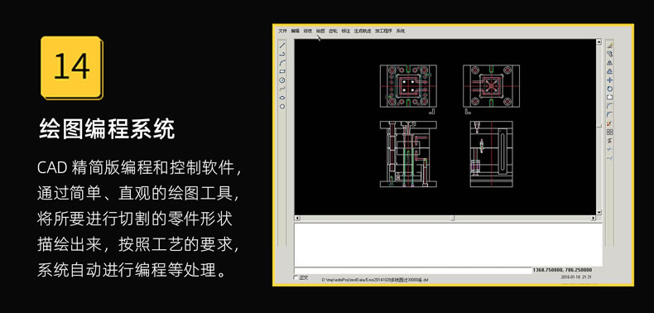This screenshot has width=654, height=313.
Task: Click the command input field below output pane
Action: pos(413,271)
